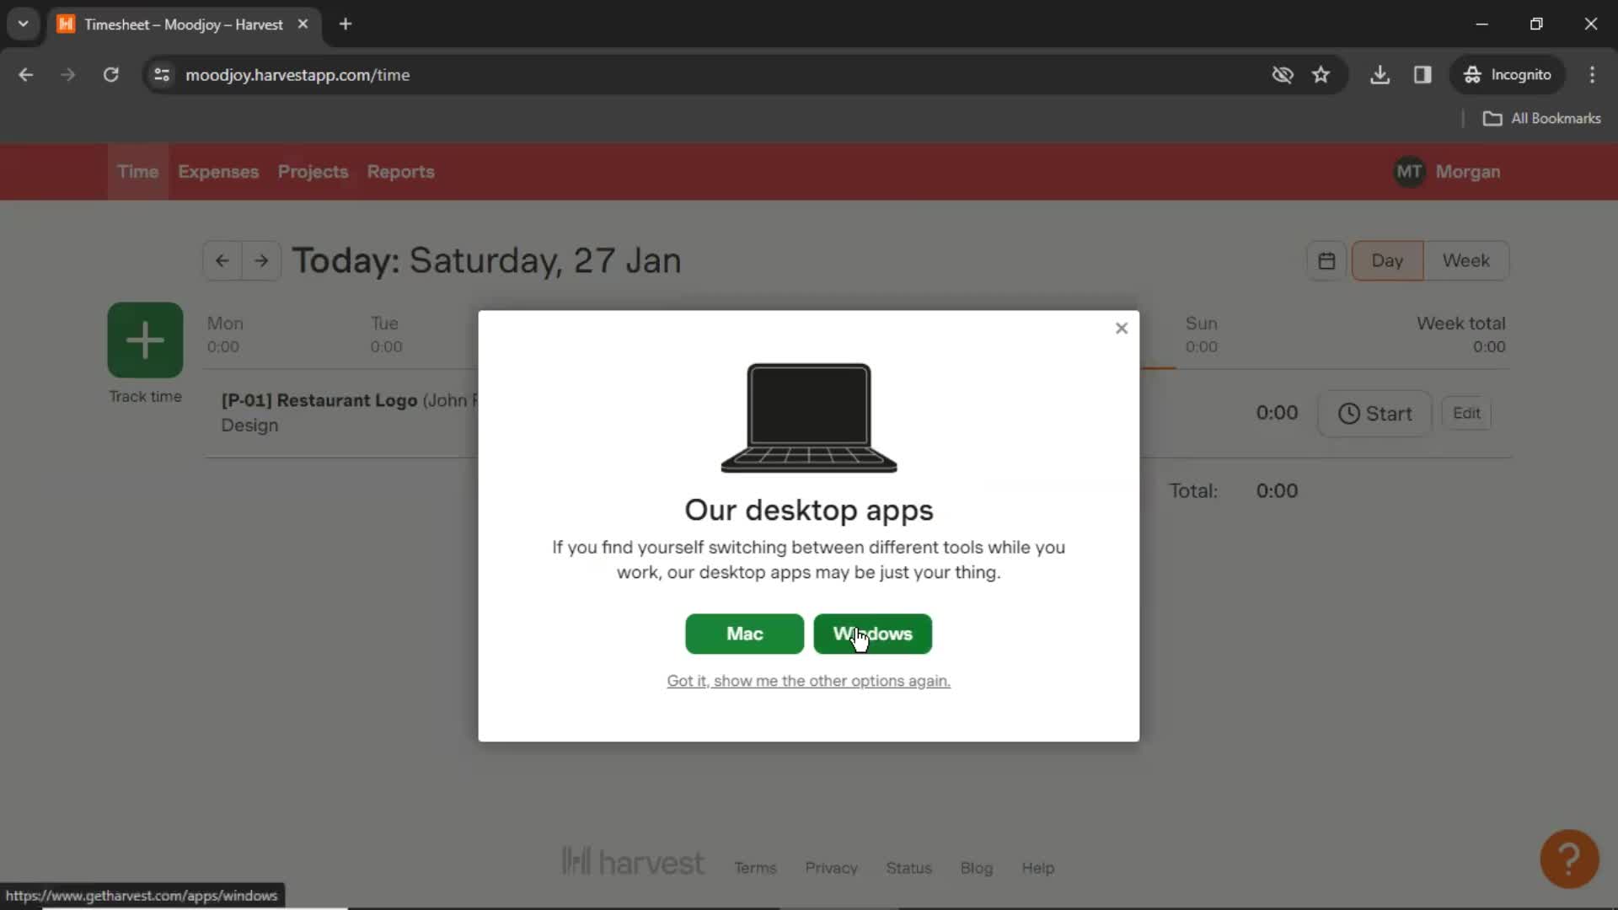Click the help question mark icon
The height and width of the screenshot is (910, 1618).
click(x=1570, y=858)
